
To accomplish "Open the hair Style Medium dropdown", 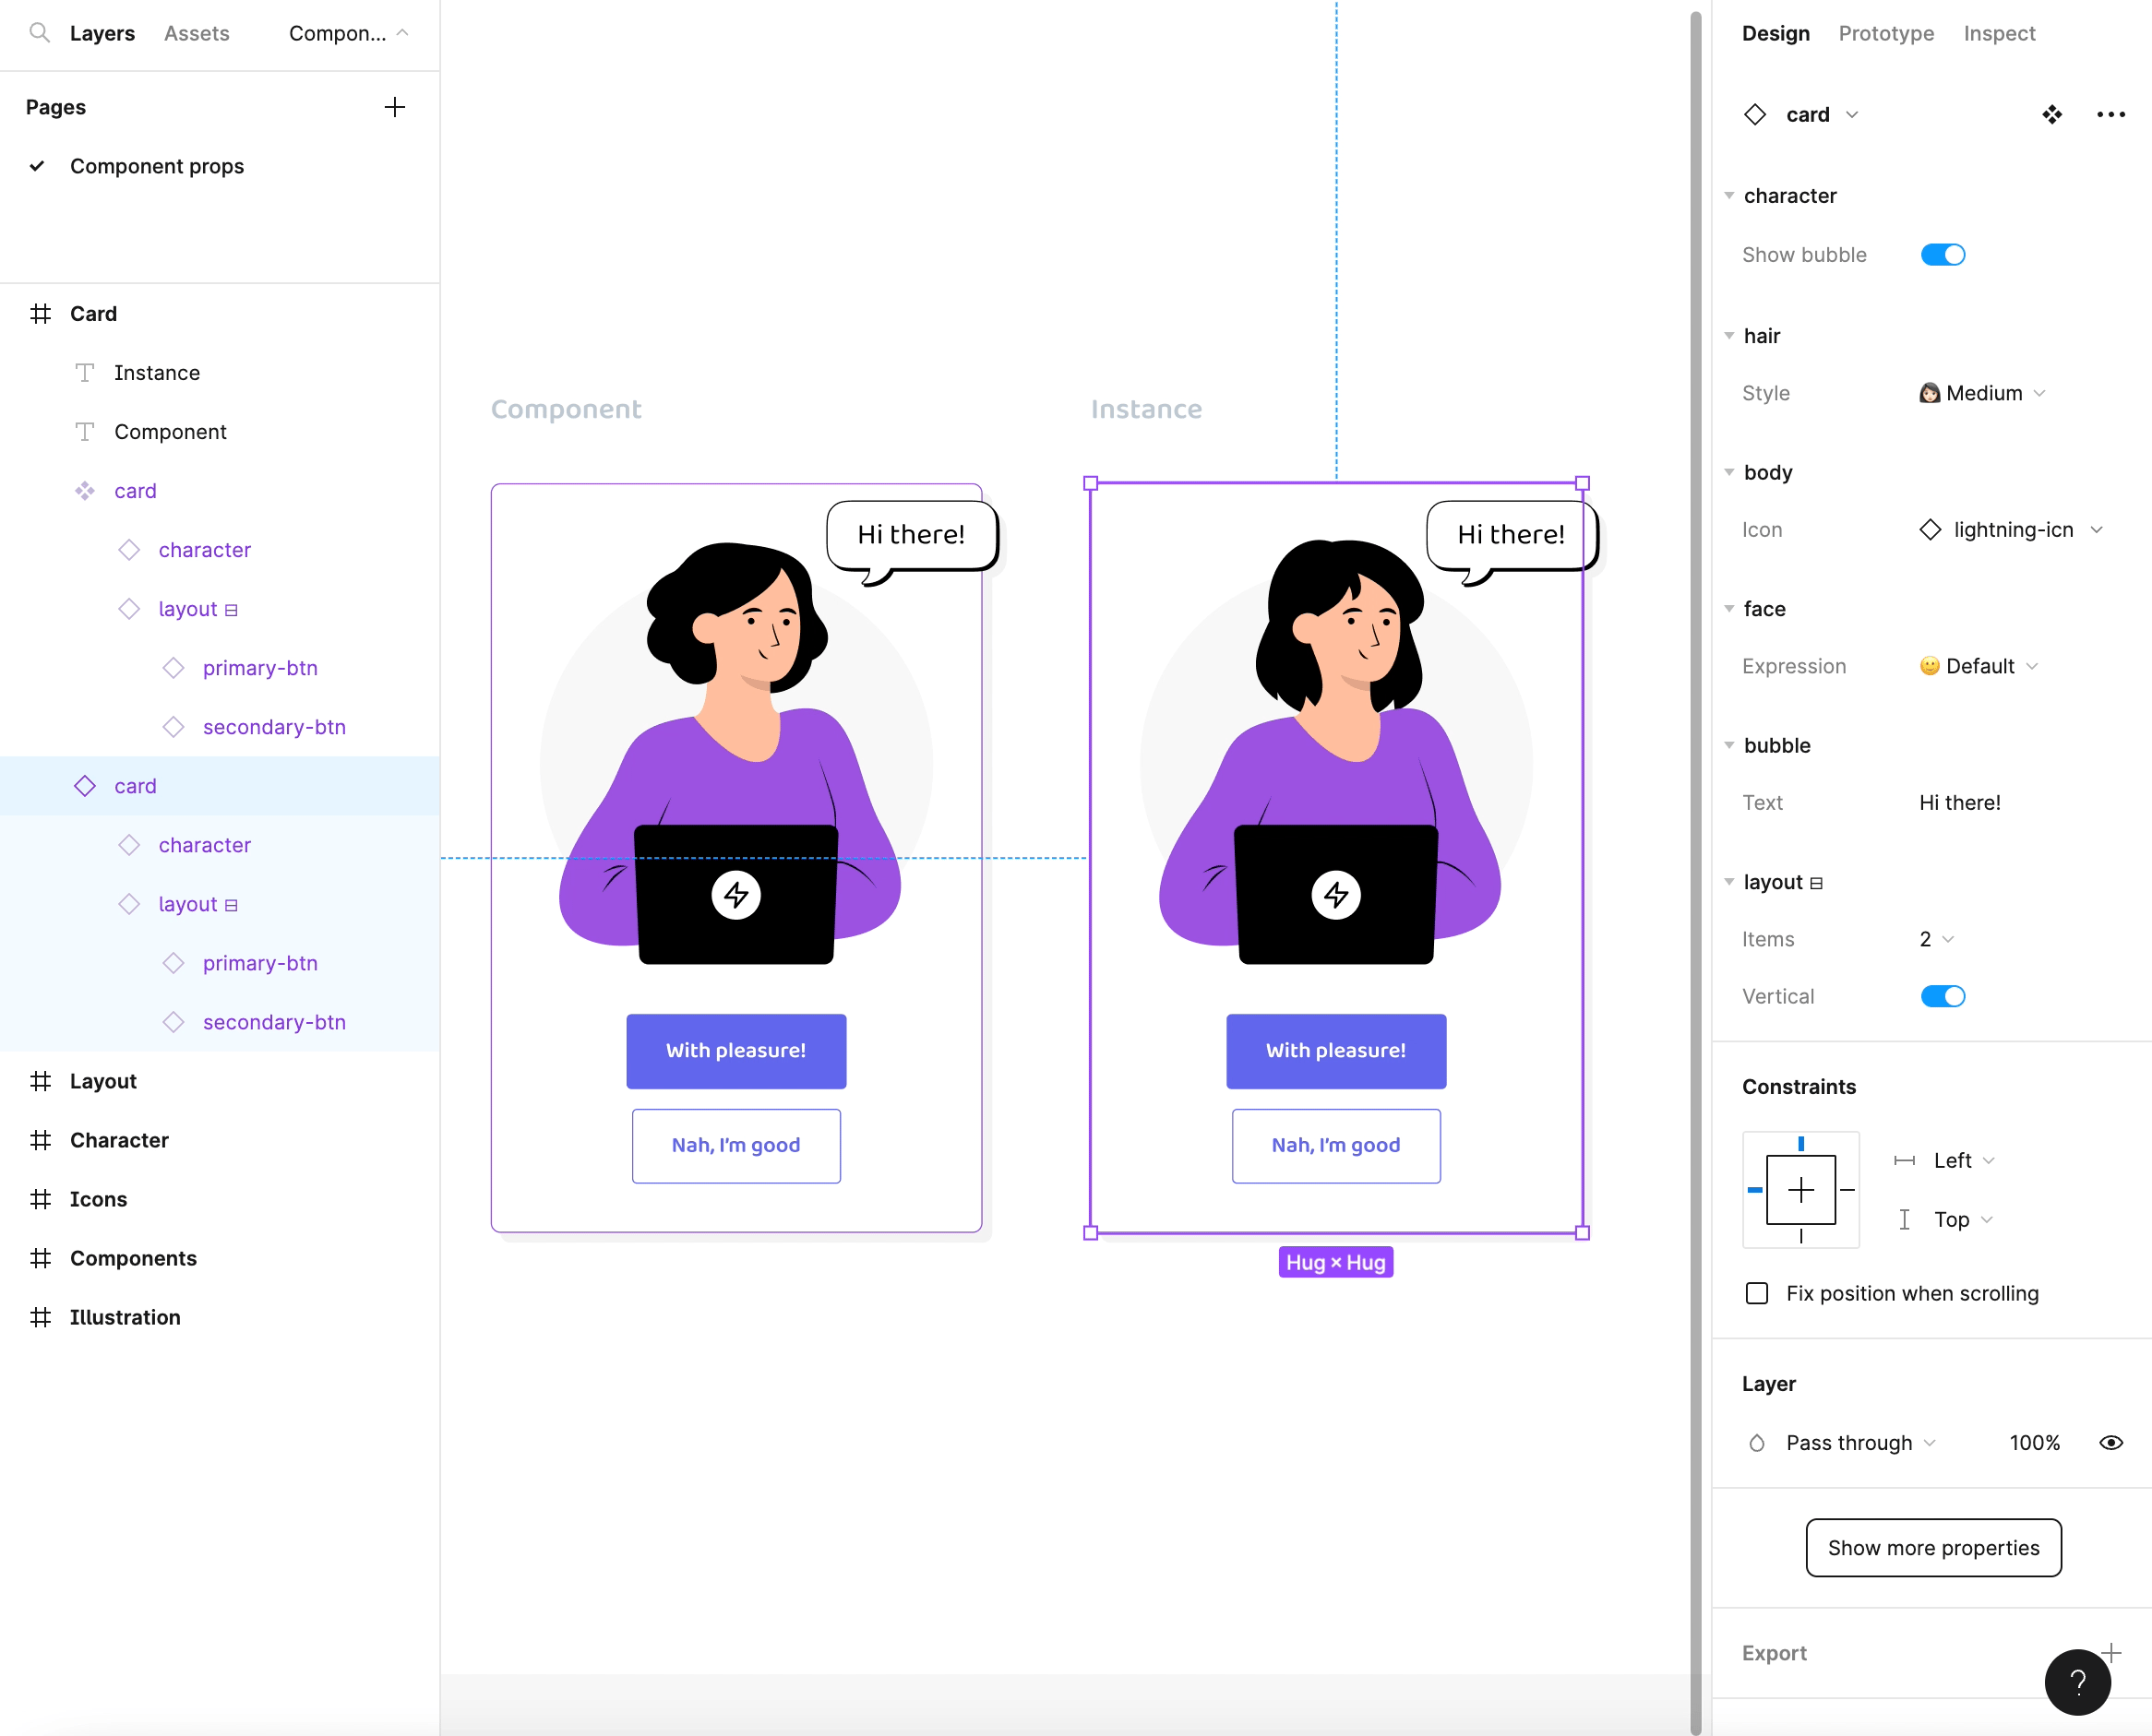I will tap(1982, 393).
